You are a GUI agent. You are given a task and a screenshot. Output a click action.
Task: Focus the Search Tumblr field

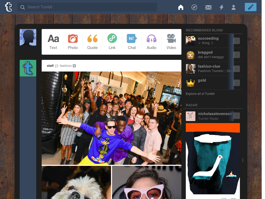coord(87,7)
